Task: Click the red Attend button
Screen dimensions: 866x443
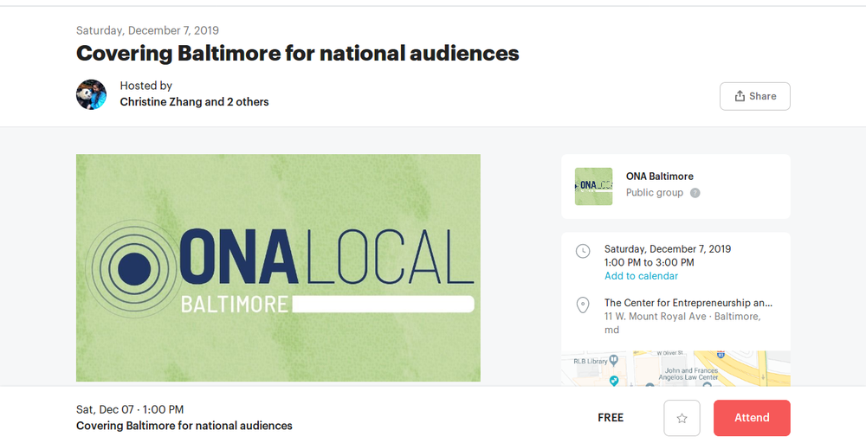Action: click(752, 418)
